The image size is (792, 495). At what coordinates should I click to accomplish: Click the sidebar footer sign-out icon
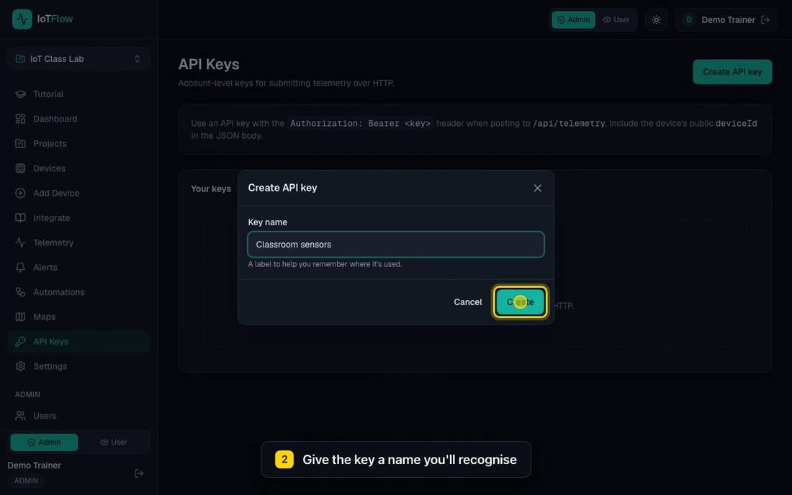139,473
